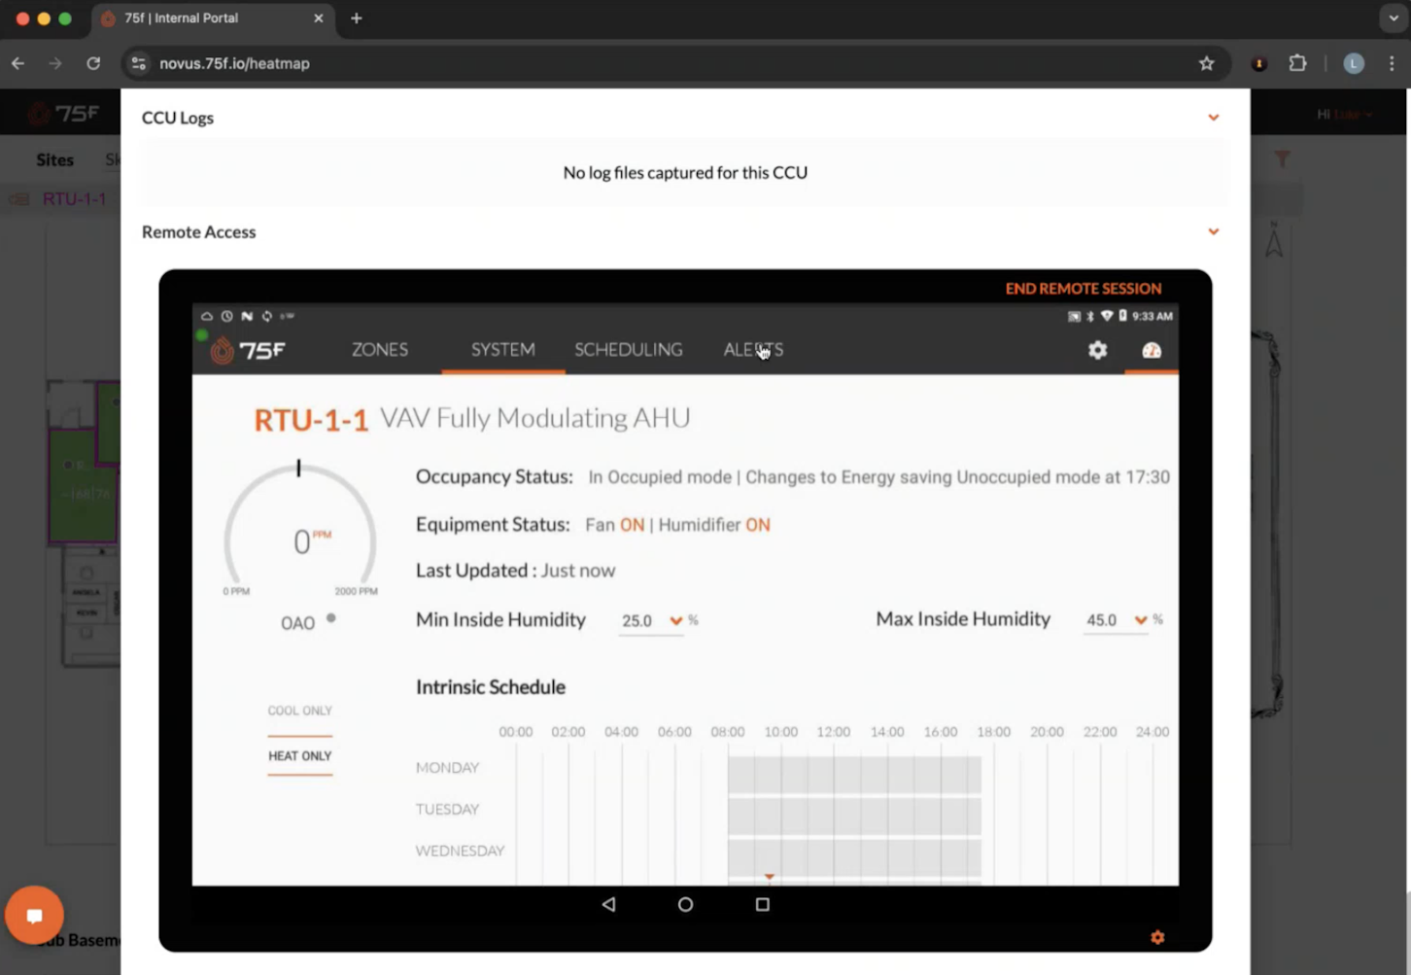Image resolution: width=1411 pixels, height=975 pixels.
Task: Open a new browser tab with plus icon
Action: pos(357,18)
